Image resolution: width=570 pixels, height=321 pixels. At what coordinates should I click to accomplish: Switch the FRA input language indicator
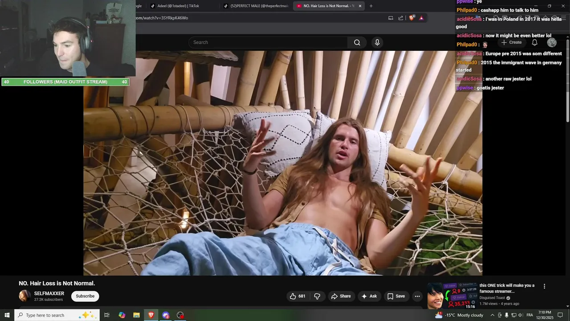coord(530,315)
